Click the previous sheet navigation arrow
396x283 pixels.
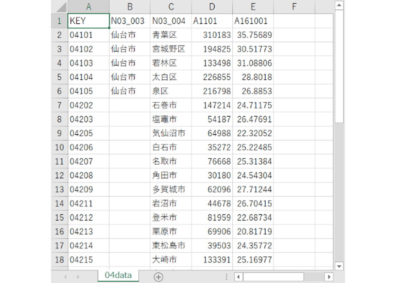[66, 277]
